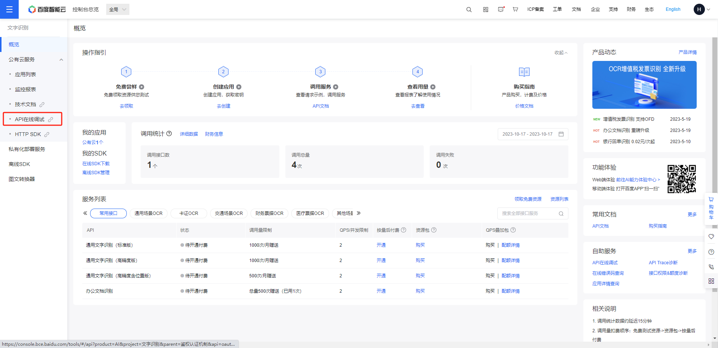Open the 全局 region dropdown
Screen dimensions: 718x348
point(118,9)
